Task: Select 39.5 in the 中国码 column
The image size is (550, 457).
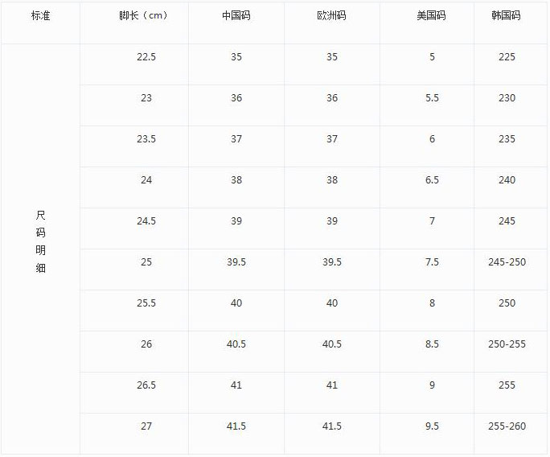Action: point(236,262)
